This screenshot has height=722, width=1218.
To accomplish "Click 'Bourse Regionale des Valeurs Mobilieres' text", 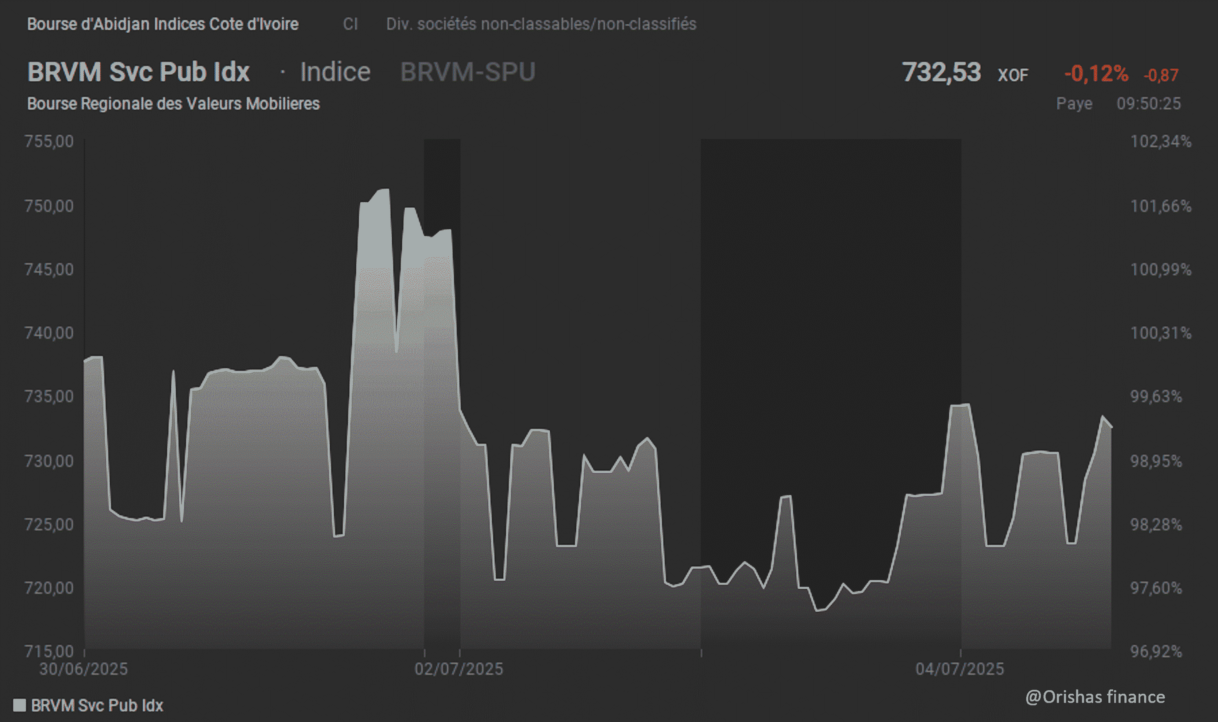I will [173, 104].
